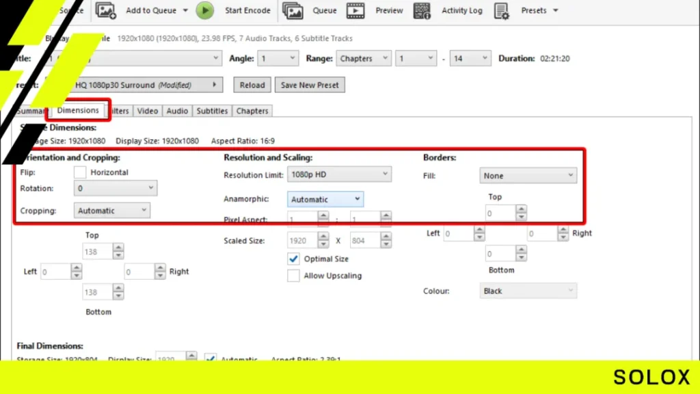Open the Queue icon in toolbar

pyautogui.click(x=293, y=10)
